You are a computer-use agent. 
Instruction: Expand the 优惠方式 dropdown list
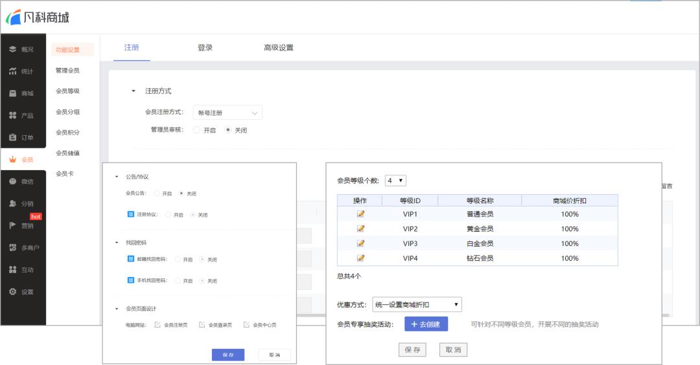pyautogui.click(x=417, y=305)
